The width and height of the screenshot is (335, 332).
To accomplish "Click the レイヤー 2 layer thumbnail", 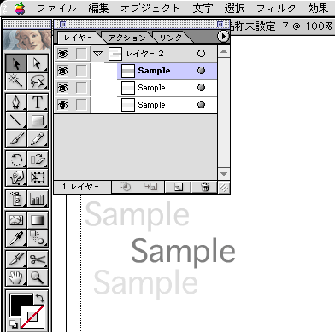I will point(115,54).
